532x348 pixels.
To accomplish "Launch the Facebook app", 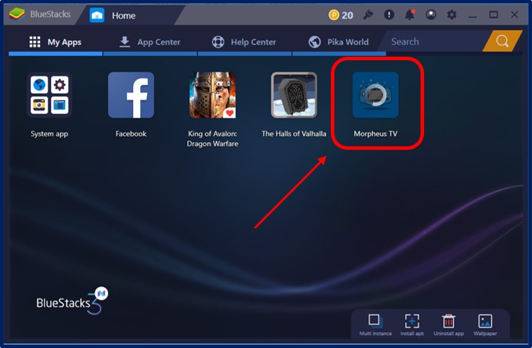I will point(131,95).
